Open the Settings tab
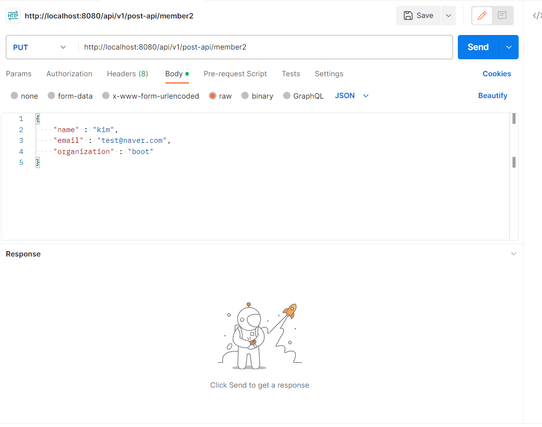This screenshot has width=542, height=427. pos(329,74)
